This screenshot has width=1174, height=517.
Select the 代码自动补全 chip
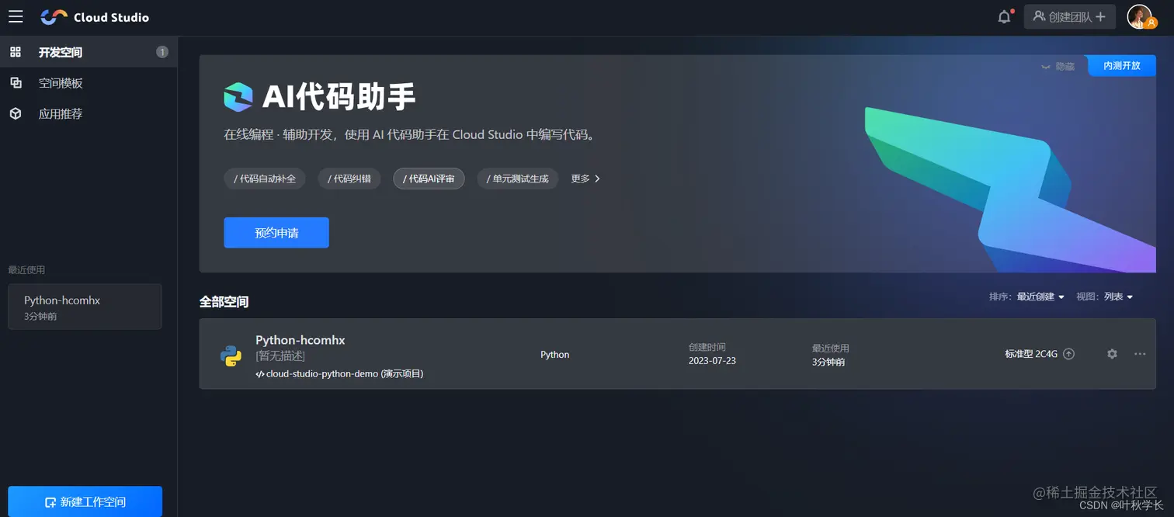[x=265, y=179]
